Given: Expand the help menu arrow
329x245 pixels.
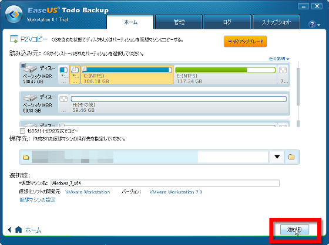Looking at the screenshot, I should 319,25.
